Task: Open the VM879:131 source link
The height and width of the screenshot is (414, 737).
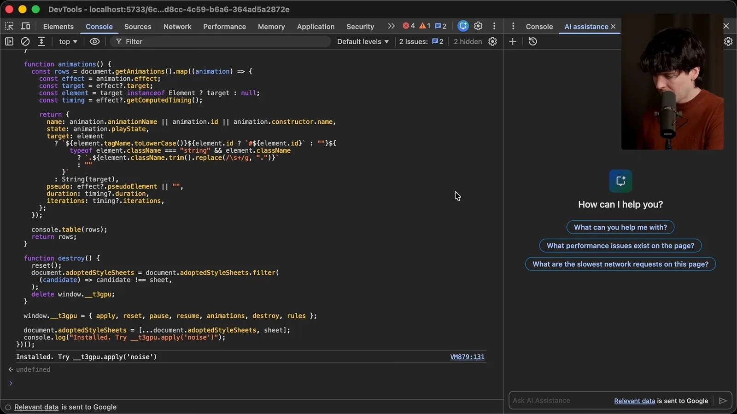Action: tap(467, 357)
